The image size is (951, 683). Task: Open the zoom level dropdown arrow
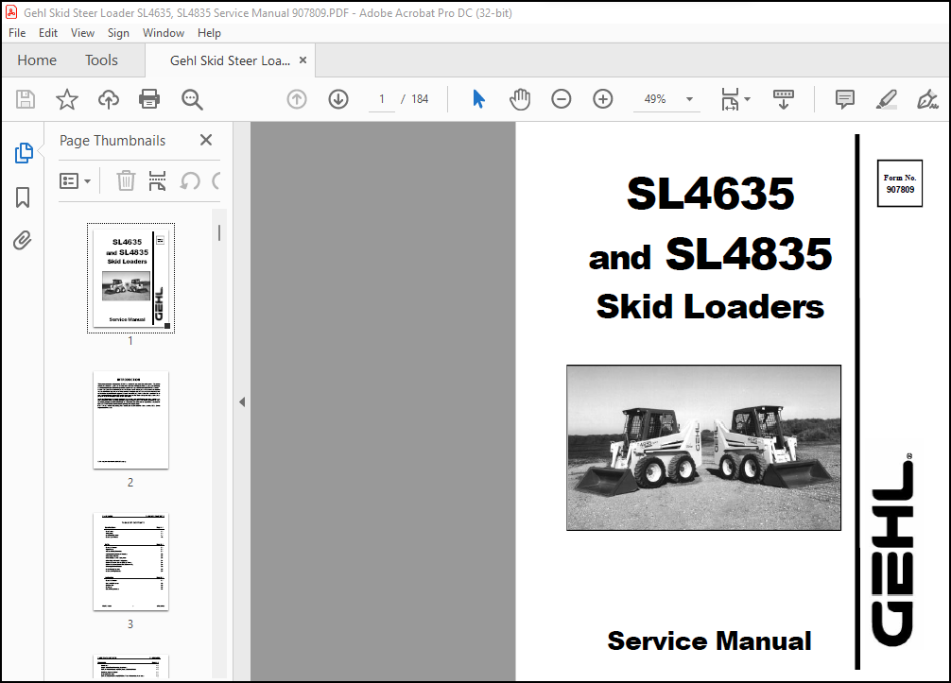pos(689,99)
